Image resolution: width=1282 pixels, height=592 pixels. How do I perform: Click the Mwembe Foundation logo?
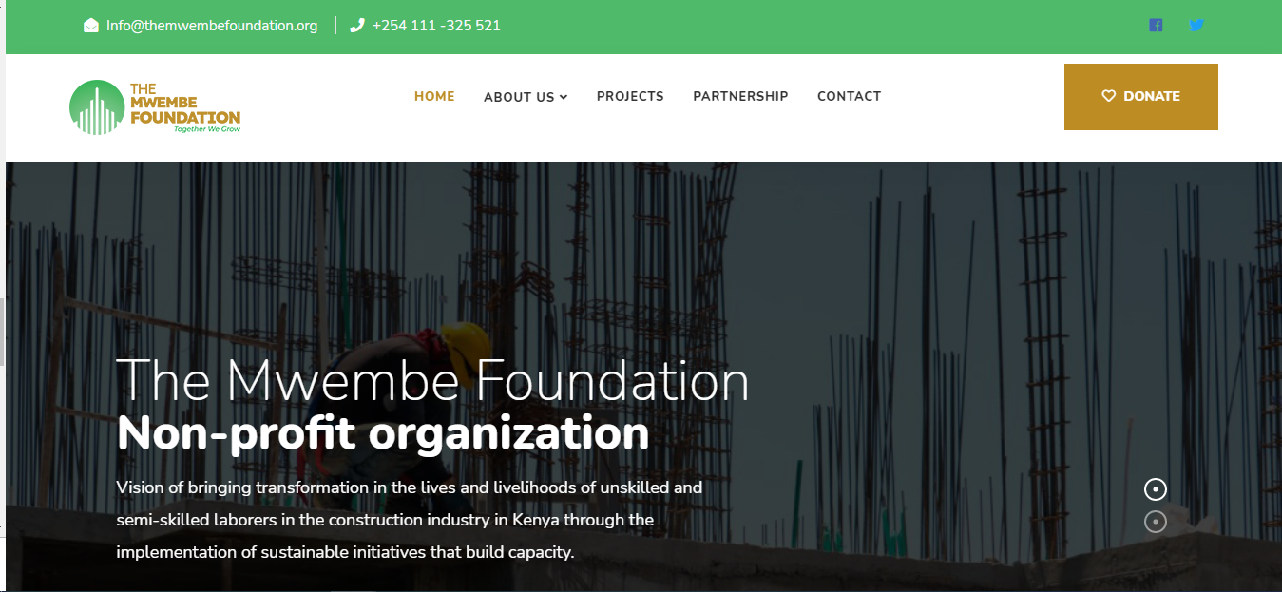155,106
